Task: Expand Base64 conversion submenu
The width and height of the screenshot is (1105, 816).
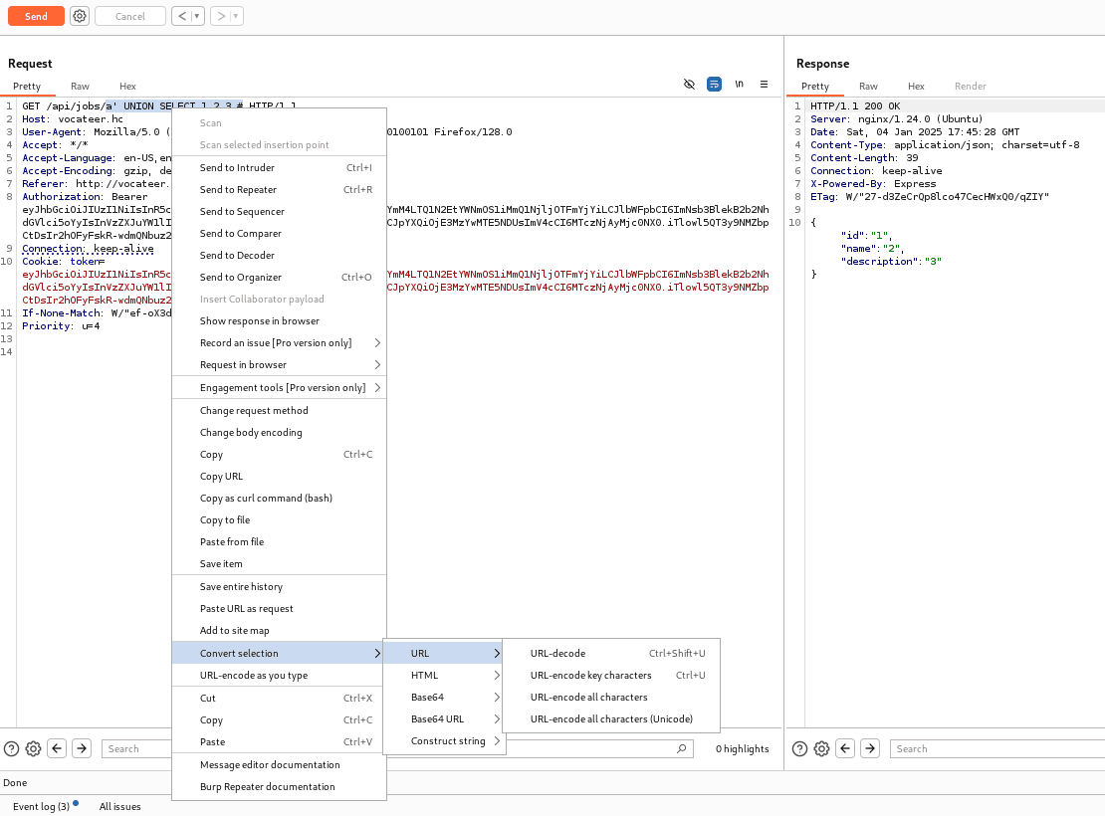Action: (x=444, y=697)
